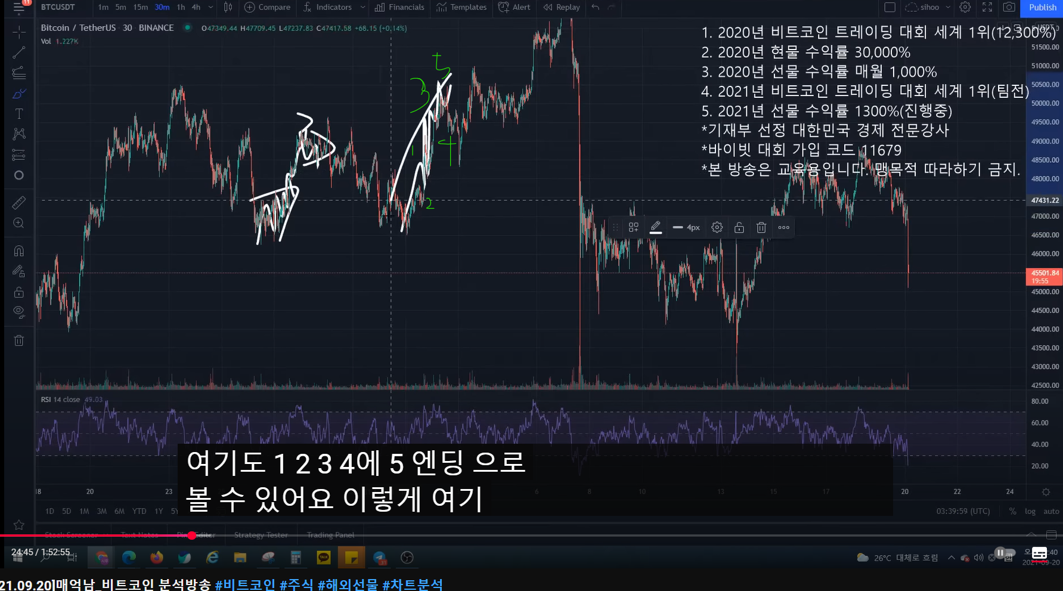Viewport: 1063px width, 591px height.
Task: Click the Publish button
Action: [1042, 7]
